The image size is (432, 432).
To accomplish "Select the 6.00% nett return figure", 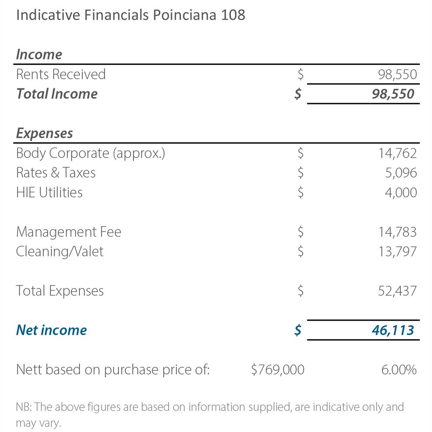I will 399,370.
